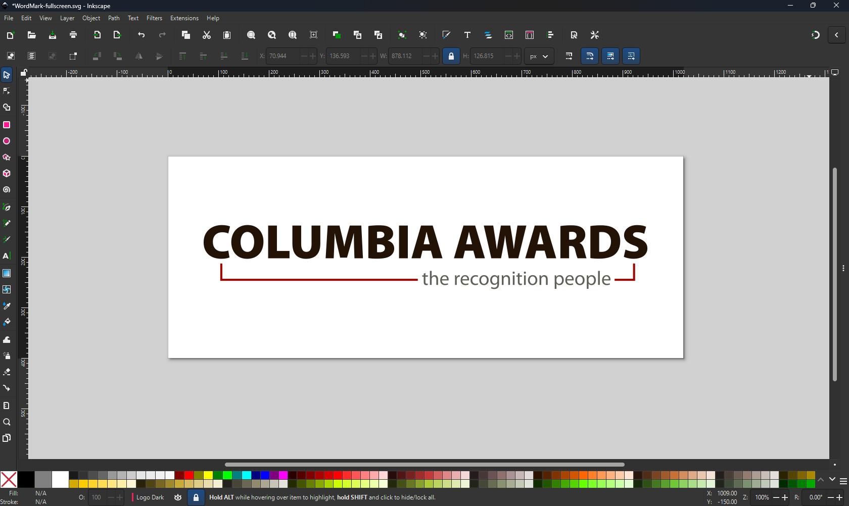
Task: Toggle move patterns with objects
Action: (631, 56)
